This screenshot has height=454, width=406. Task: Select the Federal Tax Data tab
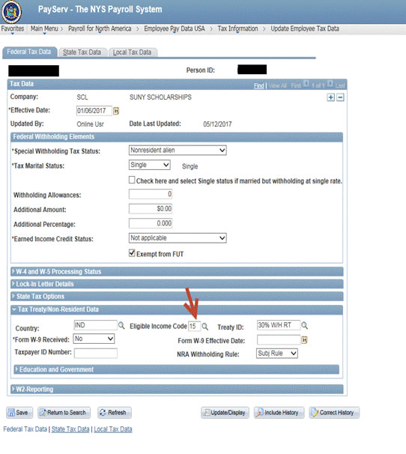point(29,52)
